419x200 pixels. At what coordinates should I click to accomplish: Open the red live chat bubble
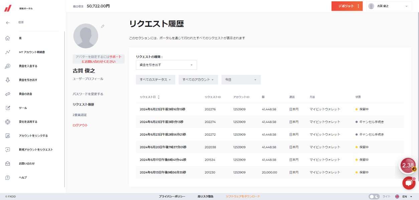[409, 183]
